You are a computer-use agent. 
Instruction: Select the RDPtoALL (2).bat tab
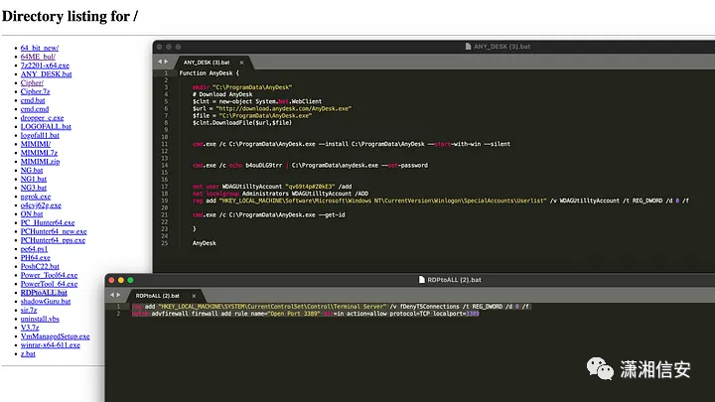pyautogui.click(x=158, y=296)
